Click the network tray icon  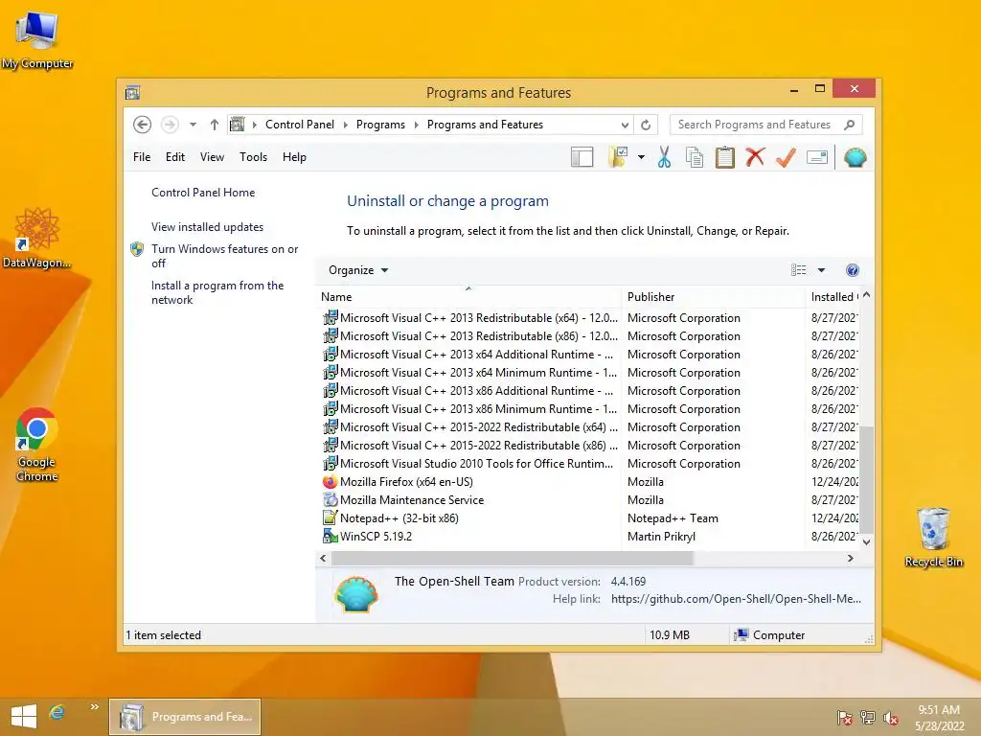click(x=868, y=717)
